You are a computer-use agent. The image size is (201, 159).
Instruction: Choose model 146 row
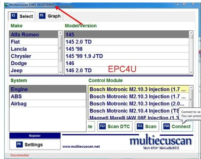coord(127,63)
